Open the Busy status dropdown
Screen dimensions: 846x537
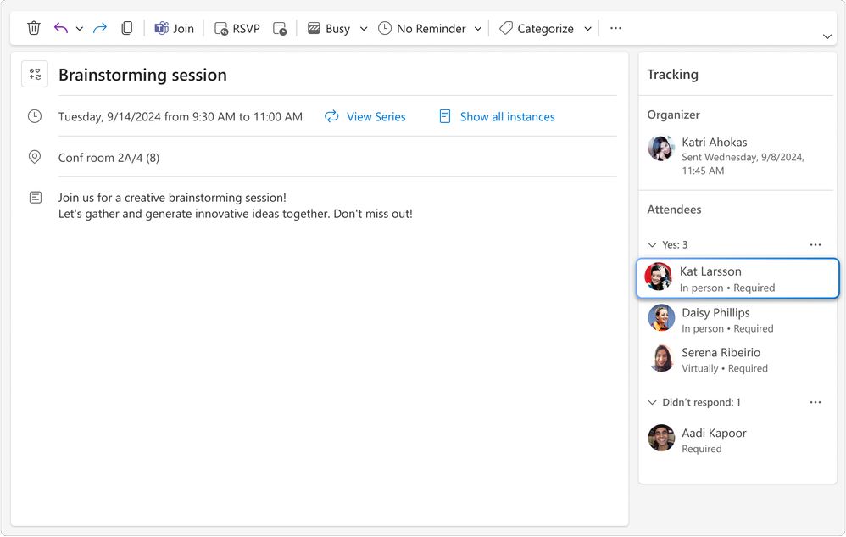coord(363,28)
